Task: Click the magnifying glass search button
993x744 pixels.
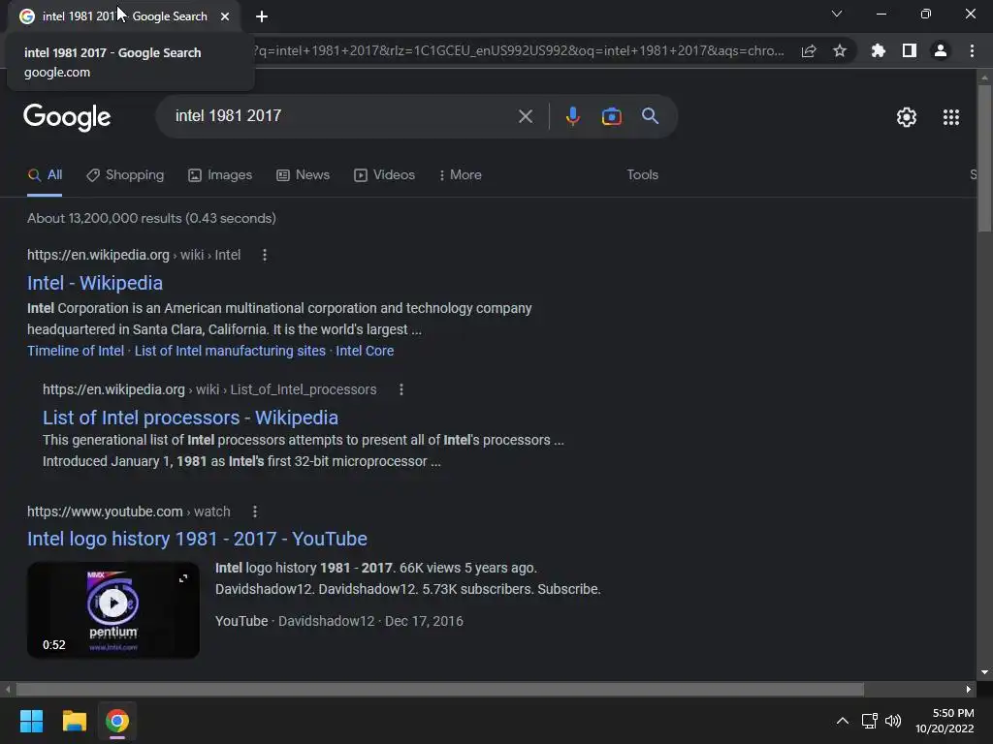Action: point(650,116)
